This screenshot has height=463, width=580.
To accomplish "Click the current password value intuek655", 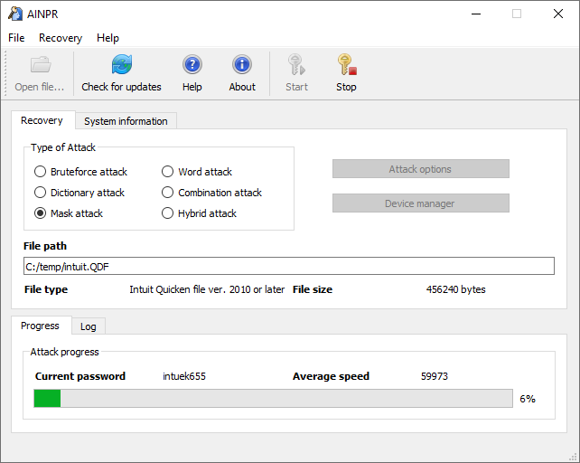I will (x=184, y=376).
